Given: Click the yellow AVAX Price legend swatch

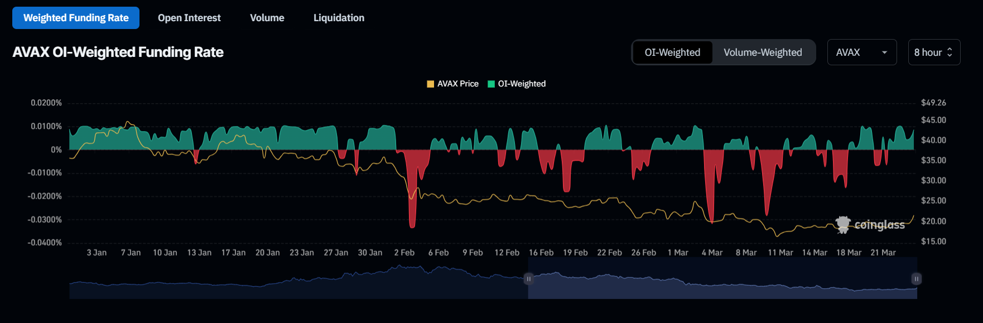Looking at the screenshot, I should [430, 84].
